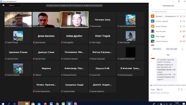Click Сергій Поліщук profile picture tile
This screenshot has height=105, width=186.
click(18, 36)
